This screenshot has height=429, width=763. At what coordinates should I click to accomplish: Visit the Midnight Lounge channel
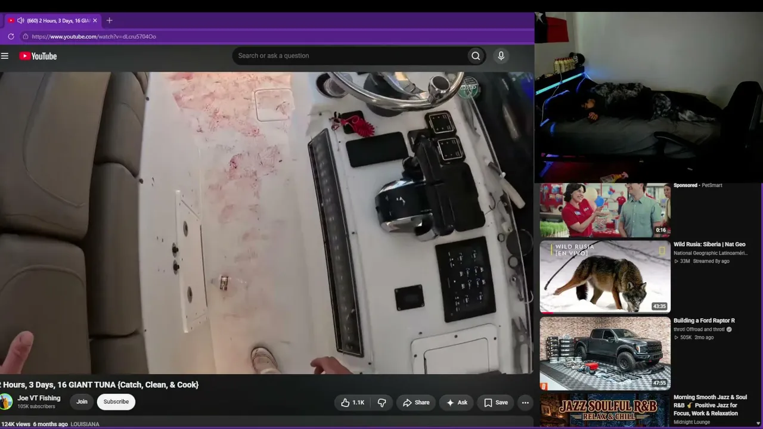coord(691,422)
